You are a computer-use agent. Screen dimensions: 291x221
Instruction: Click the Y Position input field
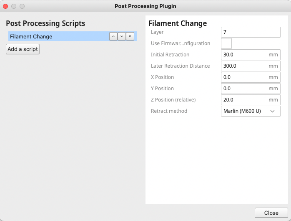pos(245,89)
